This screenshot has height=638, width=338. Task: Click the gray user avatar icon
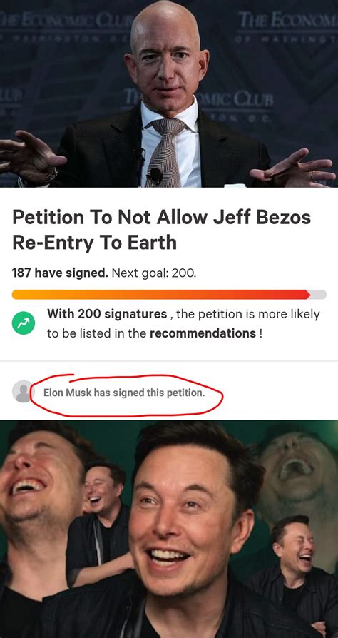(x=23, y=391)
